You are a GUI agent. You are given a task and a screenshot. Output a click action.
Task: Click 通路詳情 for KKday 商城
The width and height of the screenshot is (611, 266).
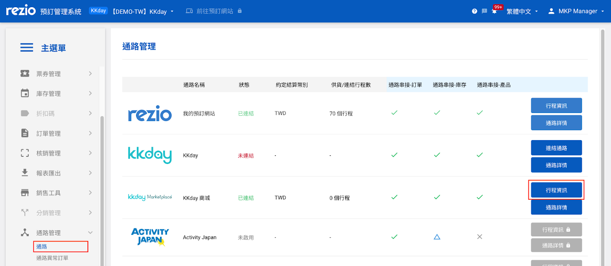point(556,207)
